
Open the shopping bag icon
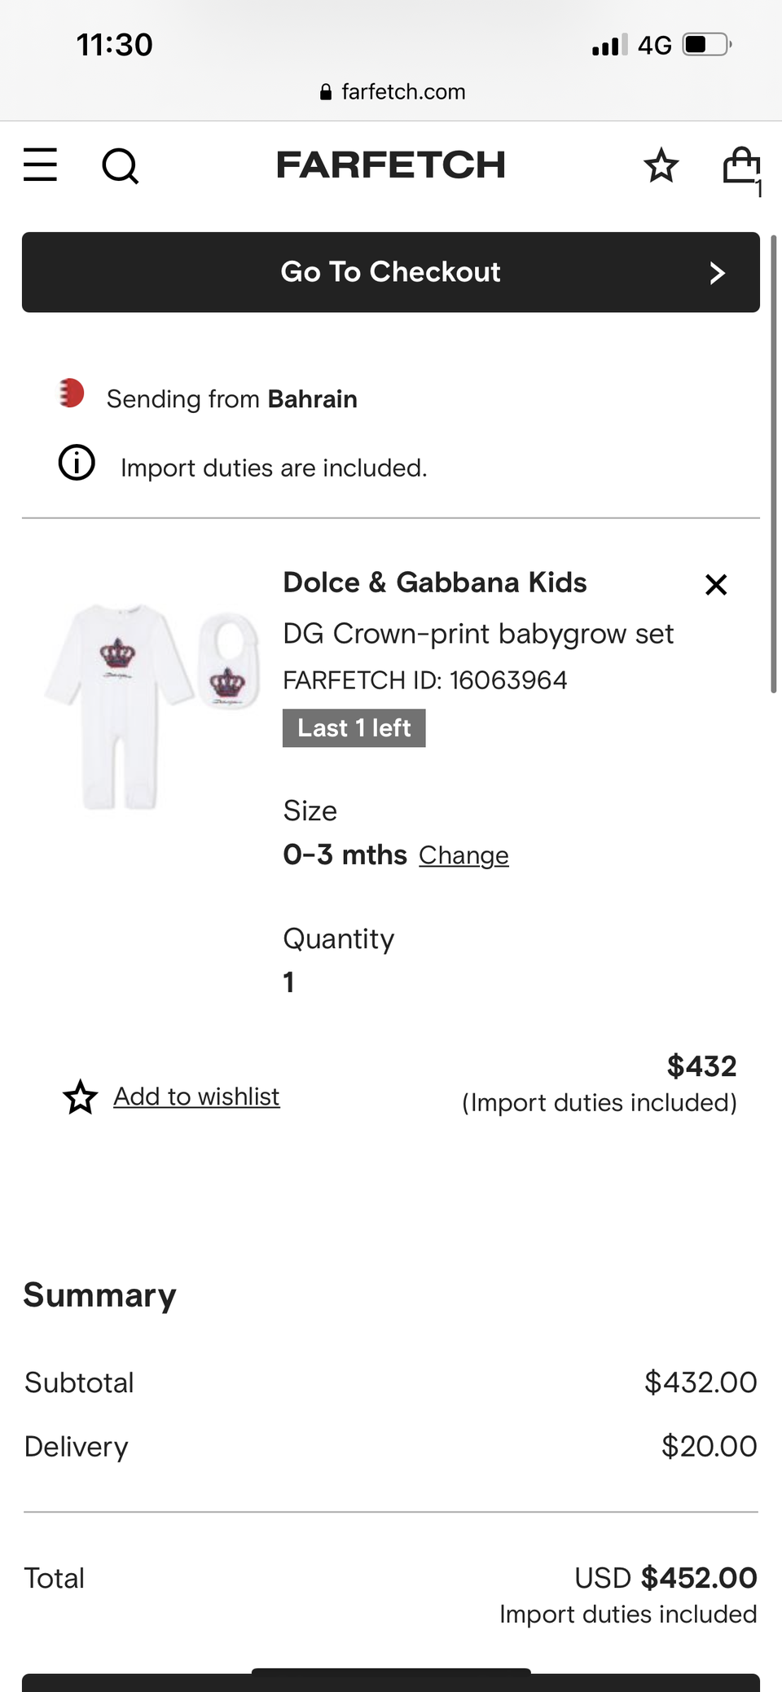tap(741, 167)
